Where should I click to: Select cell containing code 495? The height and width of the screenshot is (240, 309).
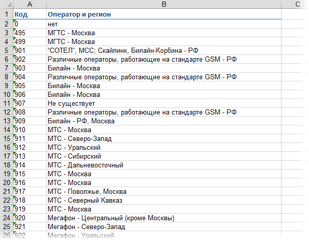pos(30,33)
